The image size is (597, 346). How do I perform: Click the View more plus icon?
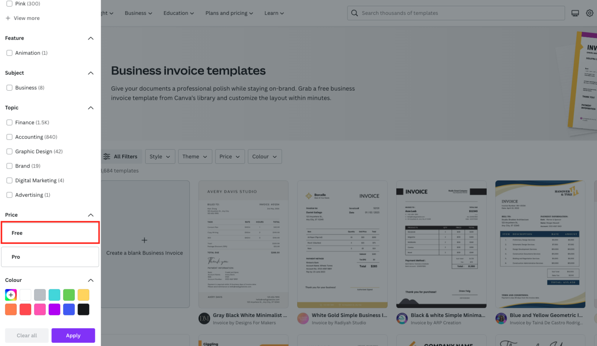(8, 18)
